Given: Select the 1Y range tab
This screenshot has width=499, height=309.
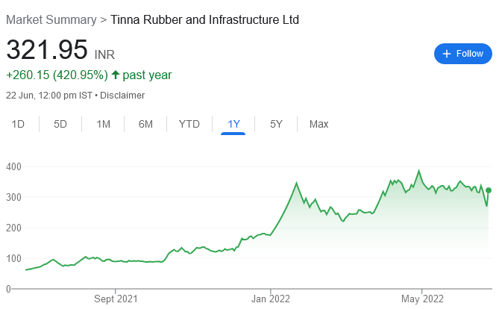Looking at the screenshot, I should [233, 124].
